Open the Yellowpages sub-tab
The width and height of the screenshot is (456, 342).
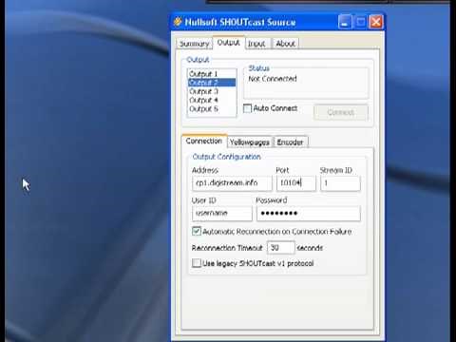[x=250, y=142]
